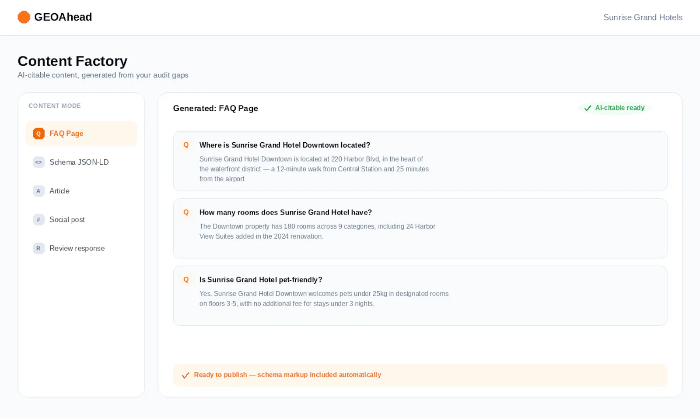Screen dimensions: 700x419
Task: Click the answer mentioning 180 rooms across 9 categories
Action: (318, 231)
